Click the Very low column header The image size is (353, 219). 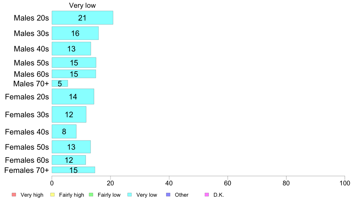click(82, 5)
